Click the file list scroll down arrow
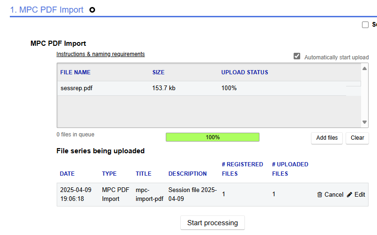This screenshot has width=377, height=235. point(365,122)
